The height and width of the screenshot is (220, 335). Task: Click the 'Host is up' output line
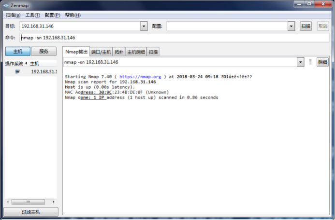point(100,87)
